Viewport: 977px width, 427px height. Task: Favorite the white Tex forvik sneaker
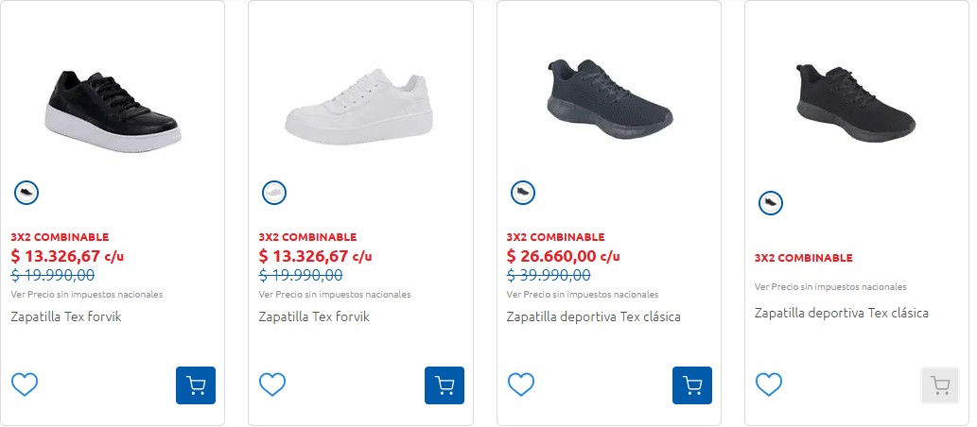pos(272,384)
